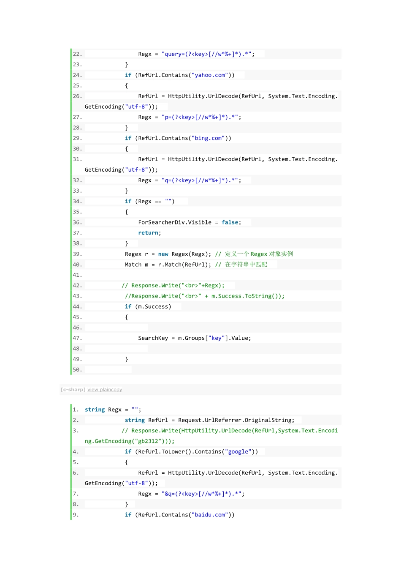Click the "if (m.Success)" statement
Viewport: 401px width, 568px height.
point(148,306)
